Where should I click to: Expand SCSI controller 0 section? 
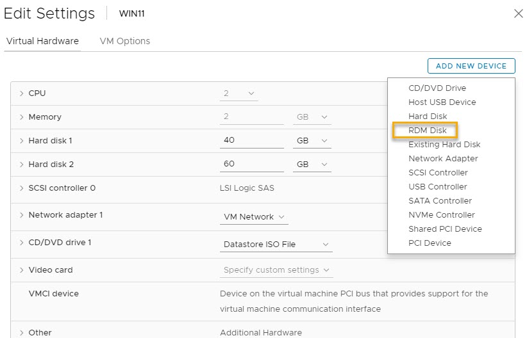click(x=22, y=188)
